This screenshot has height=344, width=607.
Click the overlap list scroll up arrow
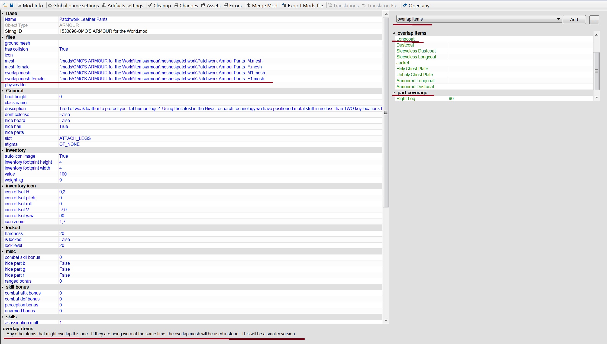[x=596, y=35]
